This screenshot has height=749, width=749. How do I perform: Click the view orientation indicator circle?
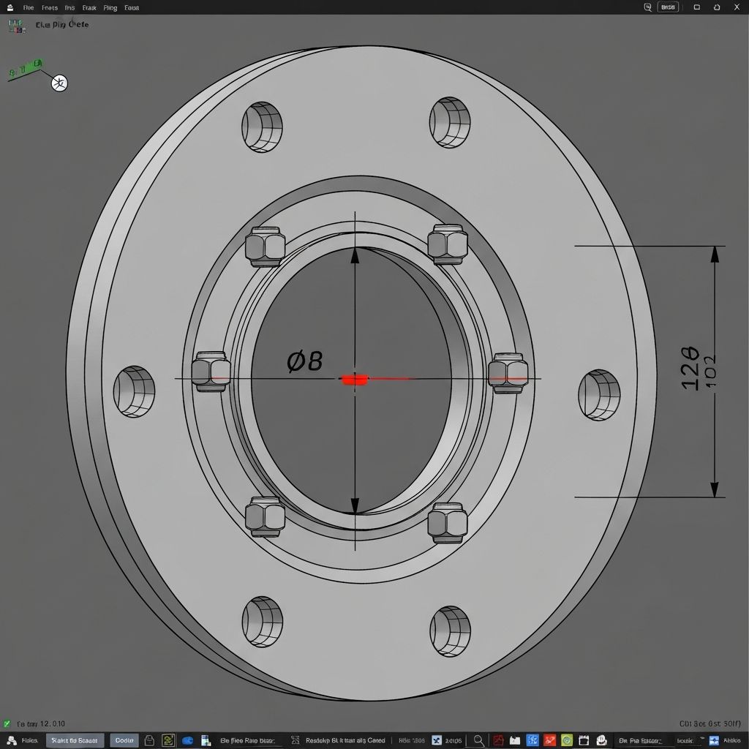59,83
